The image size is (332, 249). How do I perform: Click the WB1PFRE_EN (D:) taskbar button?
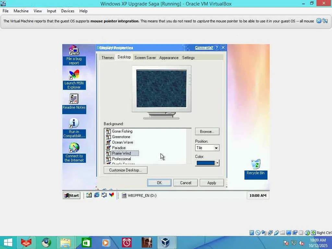[x=139, y=196]
